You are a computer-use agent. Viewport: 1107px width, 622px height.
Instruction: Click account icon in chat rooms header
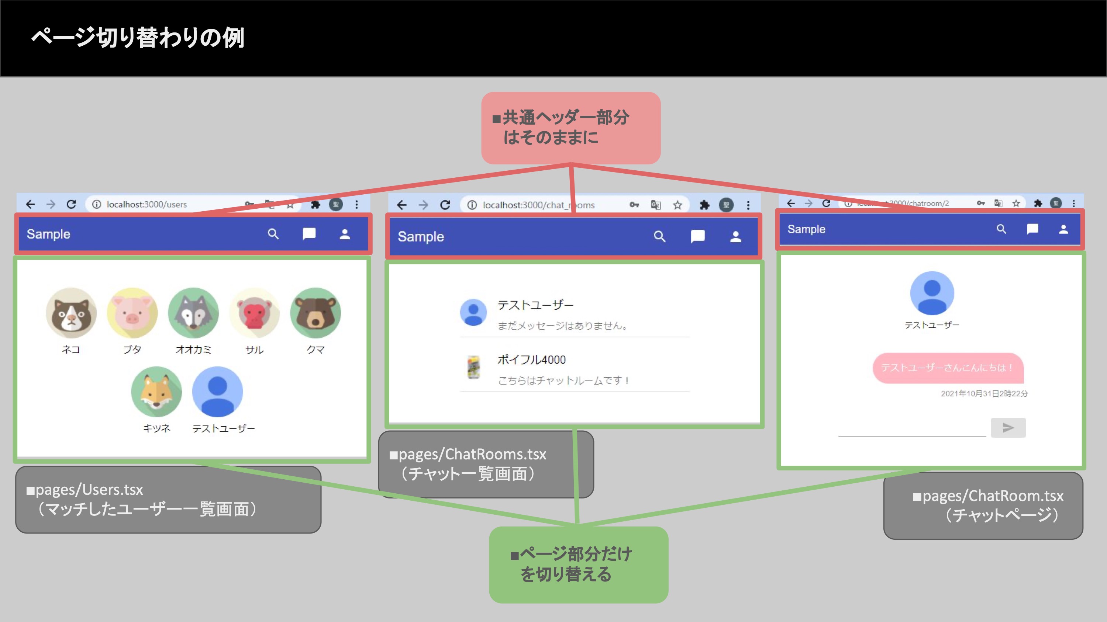735,237
